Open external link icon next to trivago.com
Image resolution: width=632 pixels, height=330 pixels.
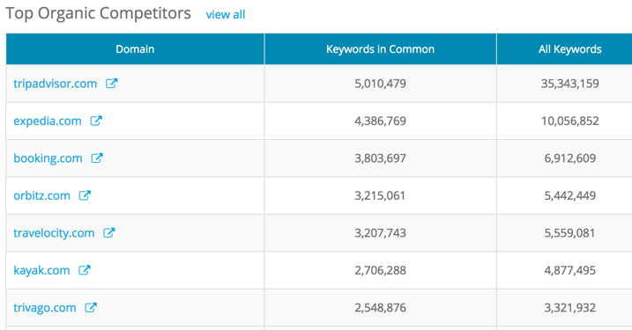pyautogui.click(x=91, y=307)
